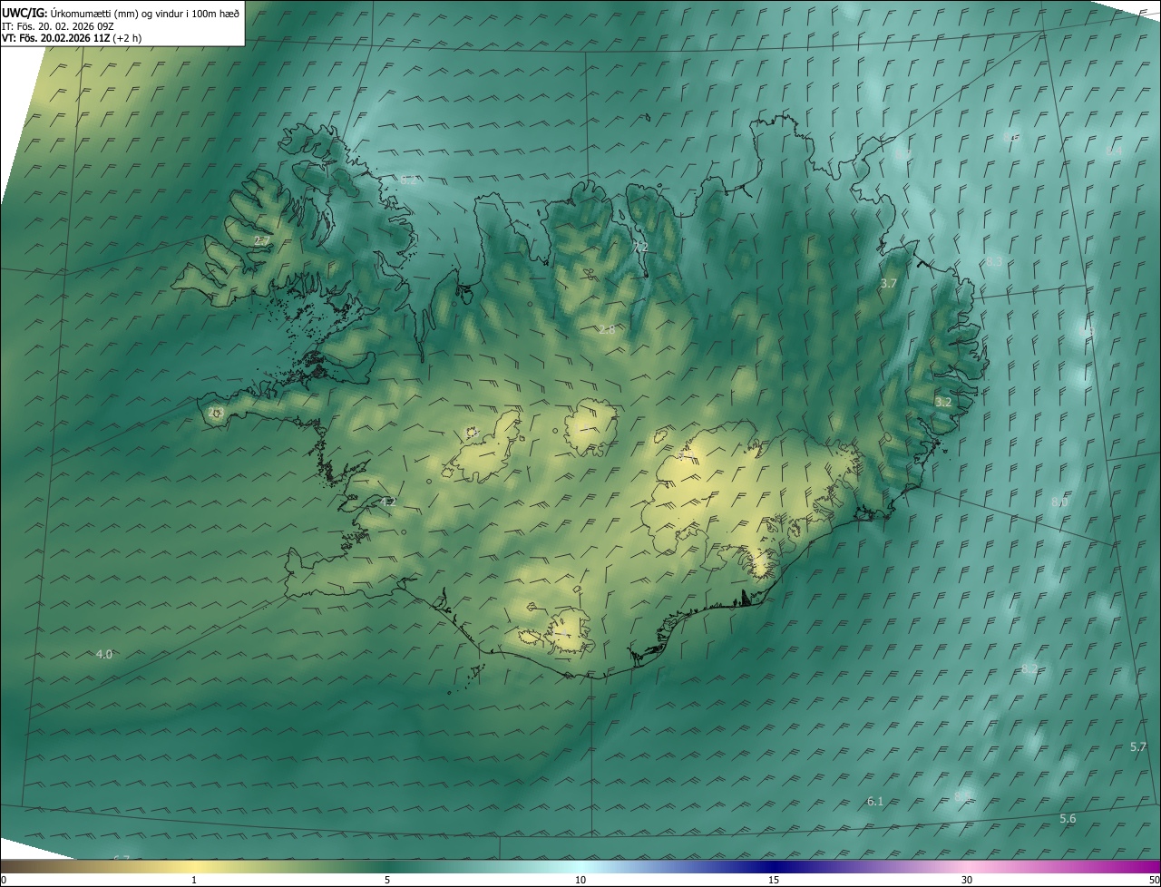Image resolution: width=1161 pixels, height=887 pixels.
Task: Click the 30 tick on the color scale
Action: [967, 880]
